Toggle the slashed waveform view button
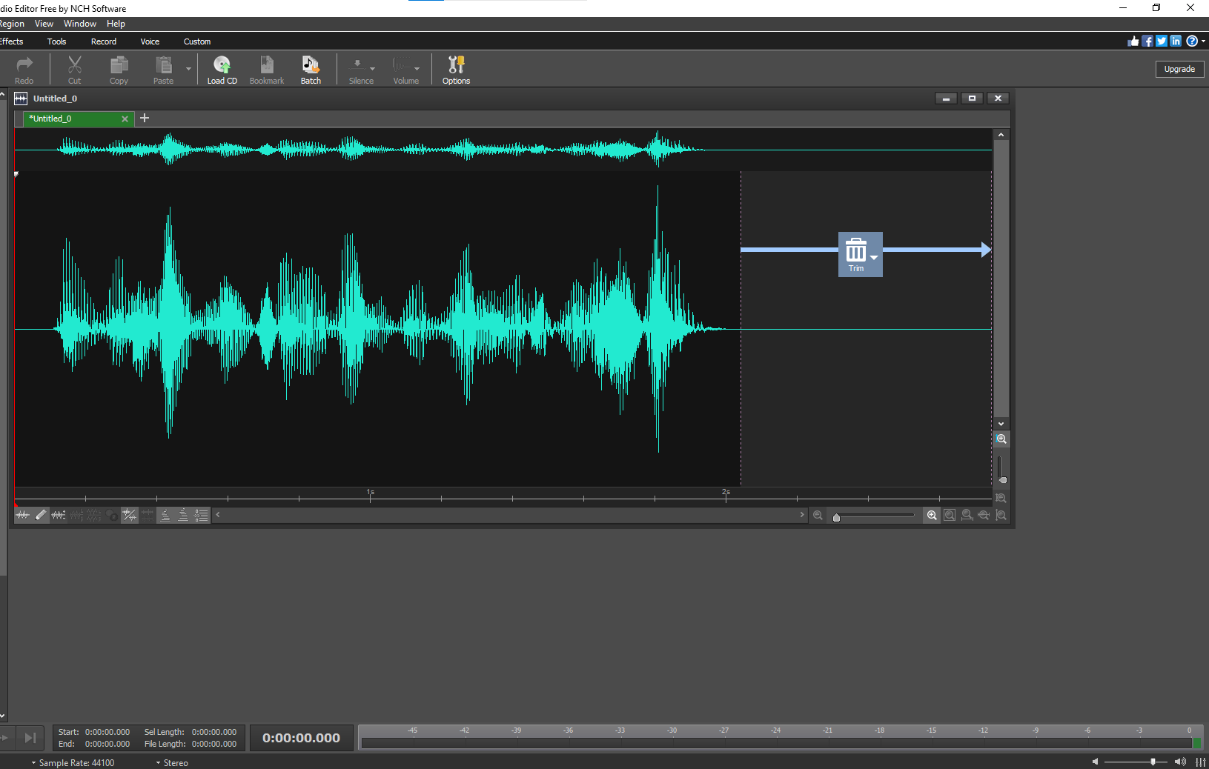 click(x=130, y=515)
